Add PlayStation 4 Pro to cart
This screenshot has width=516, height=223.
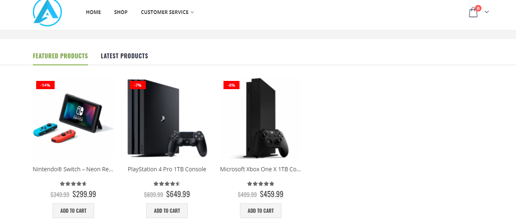[x=167, y=211]
